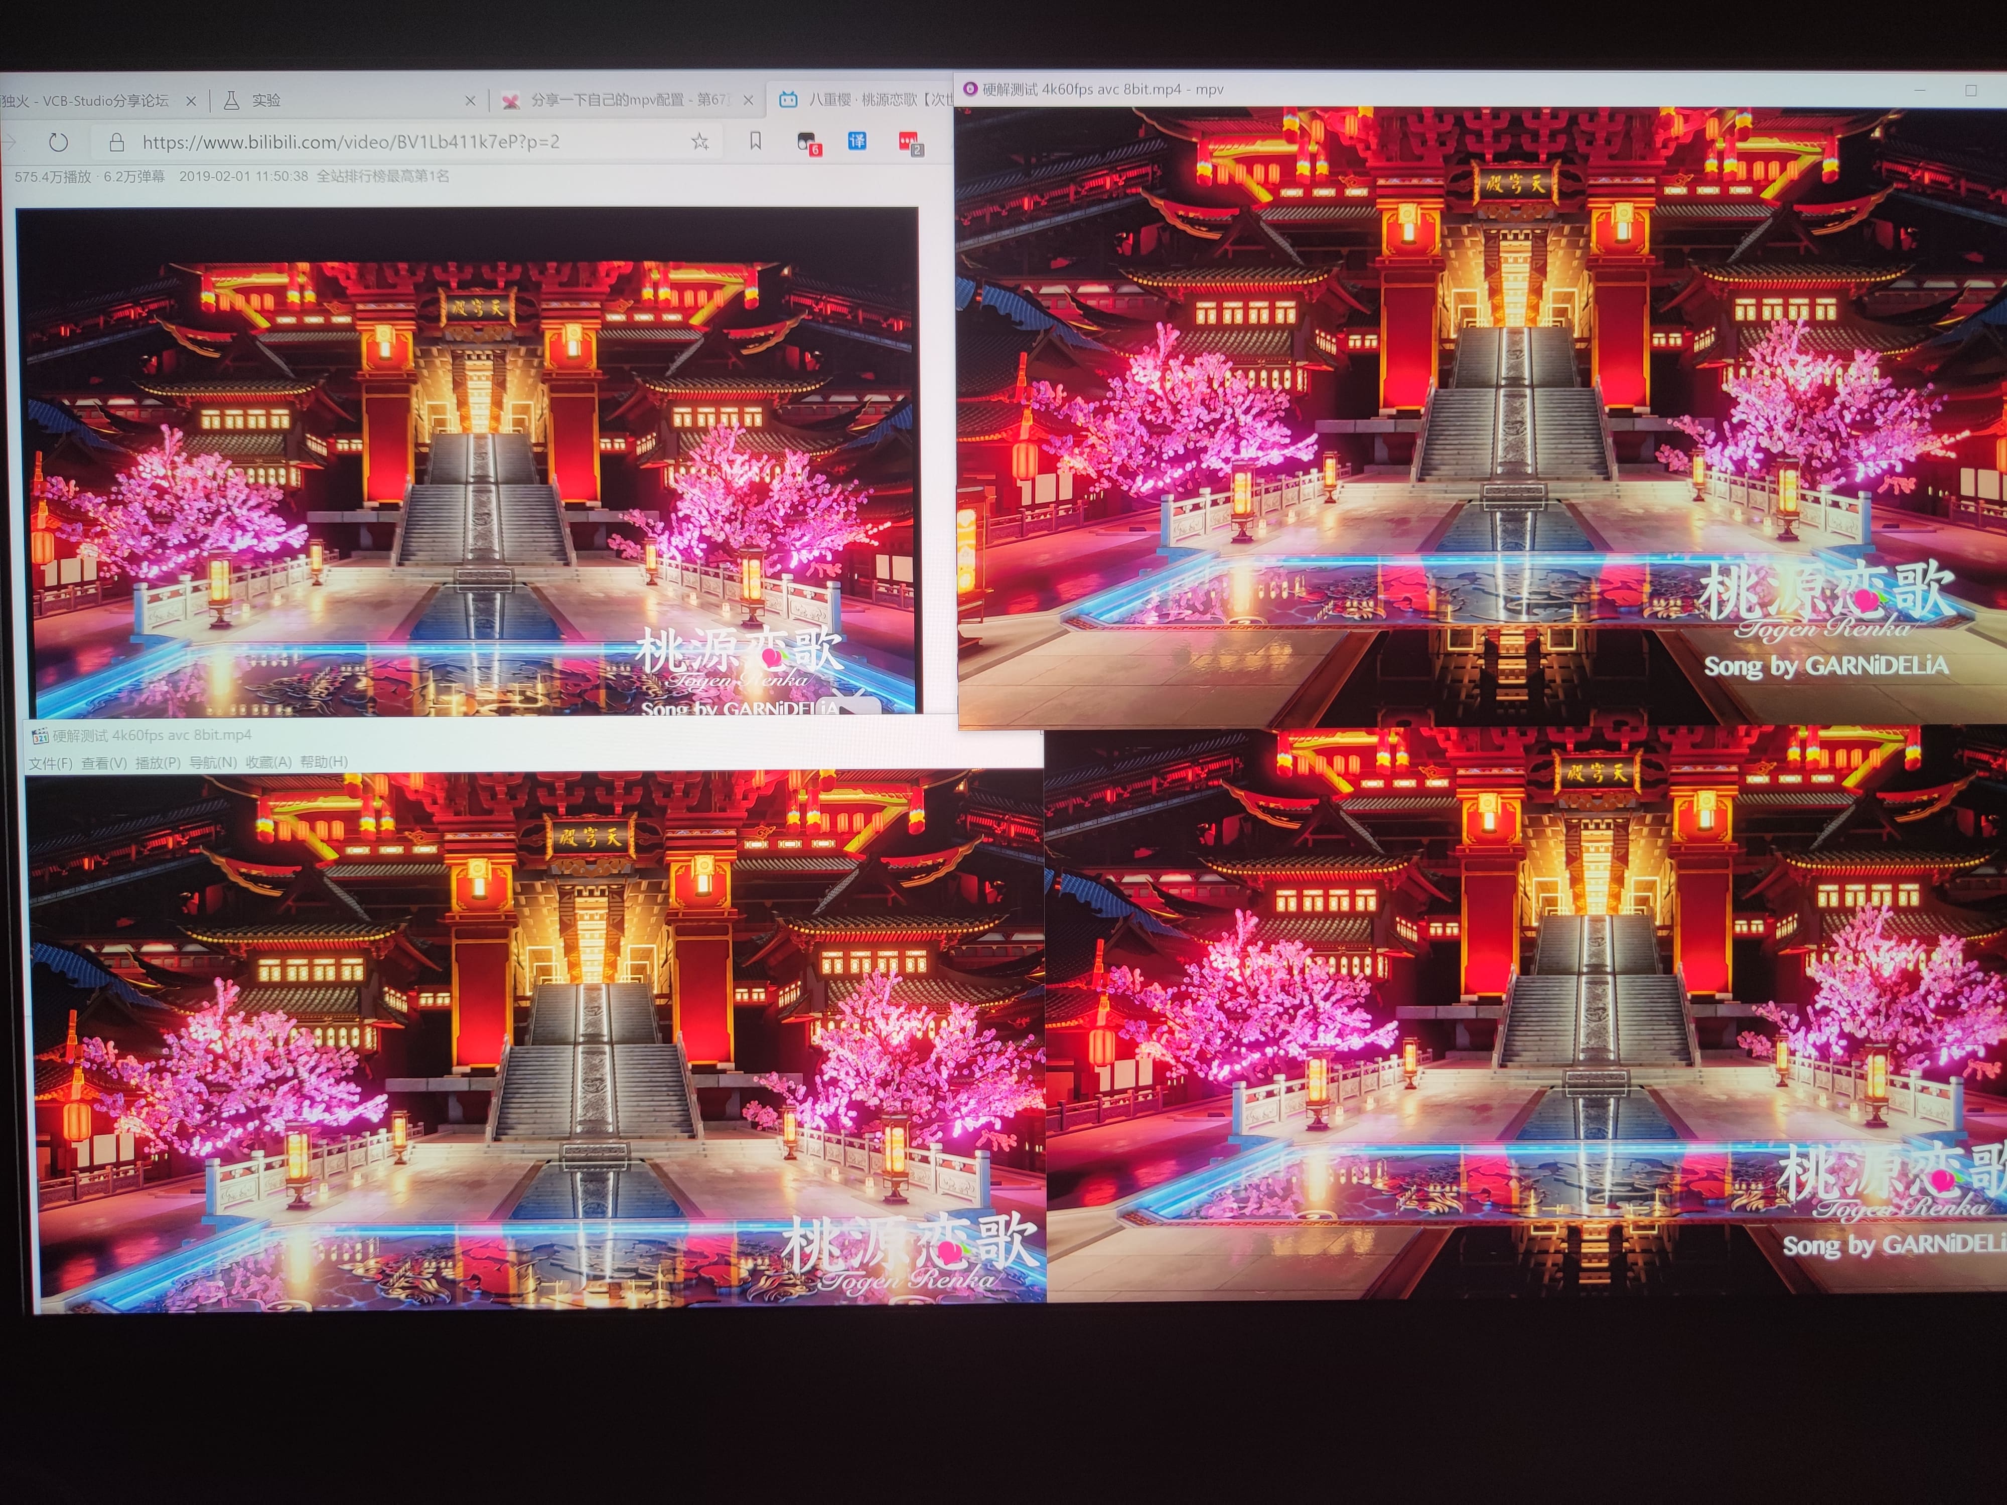Close the 实验 tab
Viewport: 2007px width, 1505px height.
(470, 101)
